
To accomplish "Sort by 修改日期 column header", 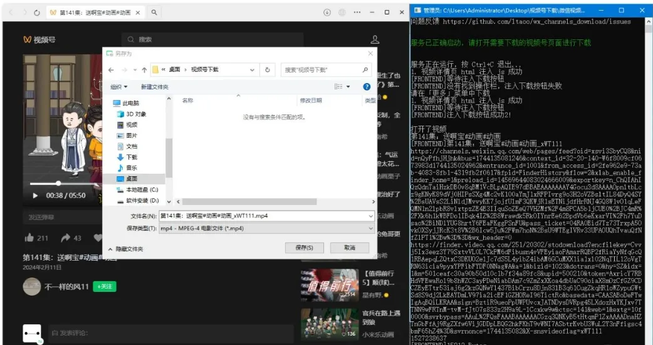I will 311,101.
